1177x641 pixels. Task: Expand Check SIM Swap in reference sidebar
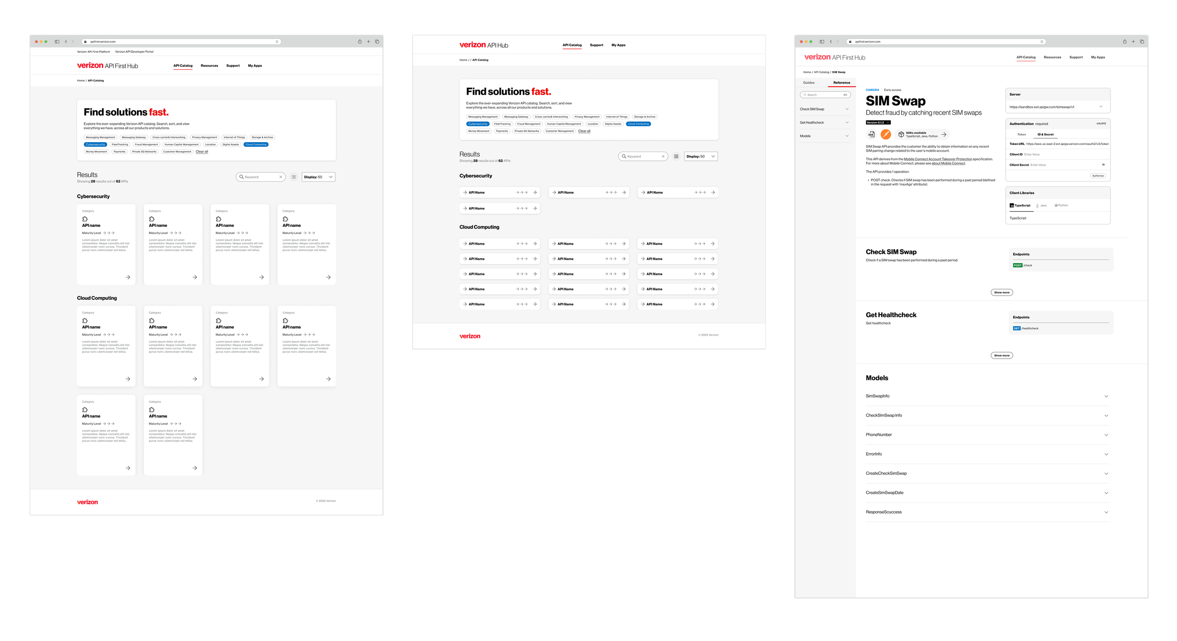tap(824, 109)
